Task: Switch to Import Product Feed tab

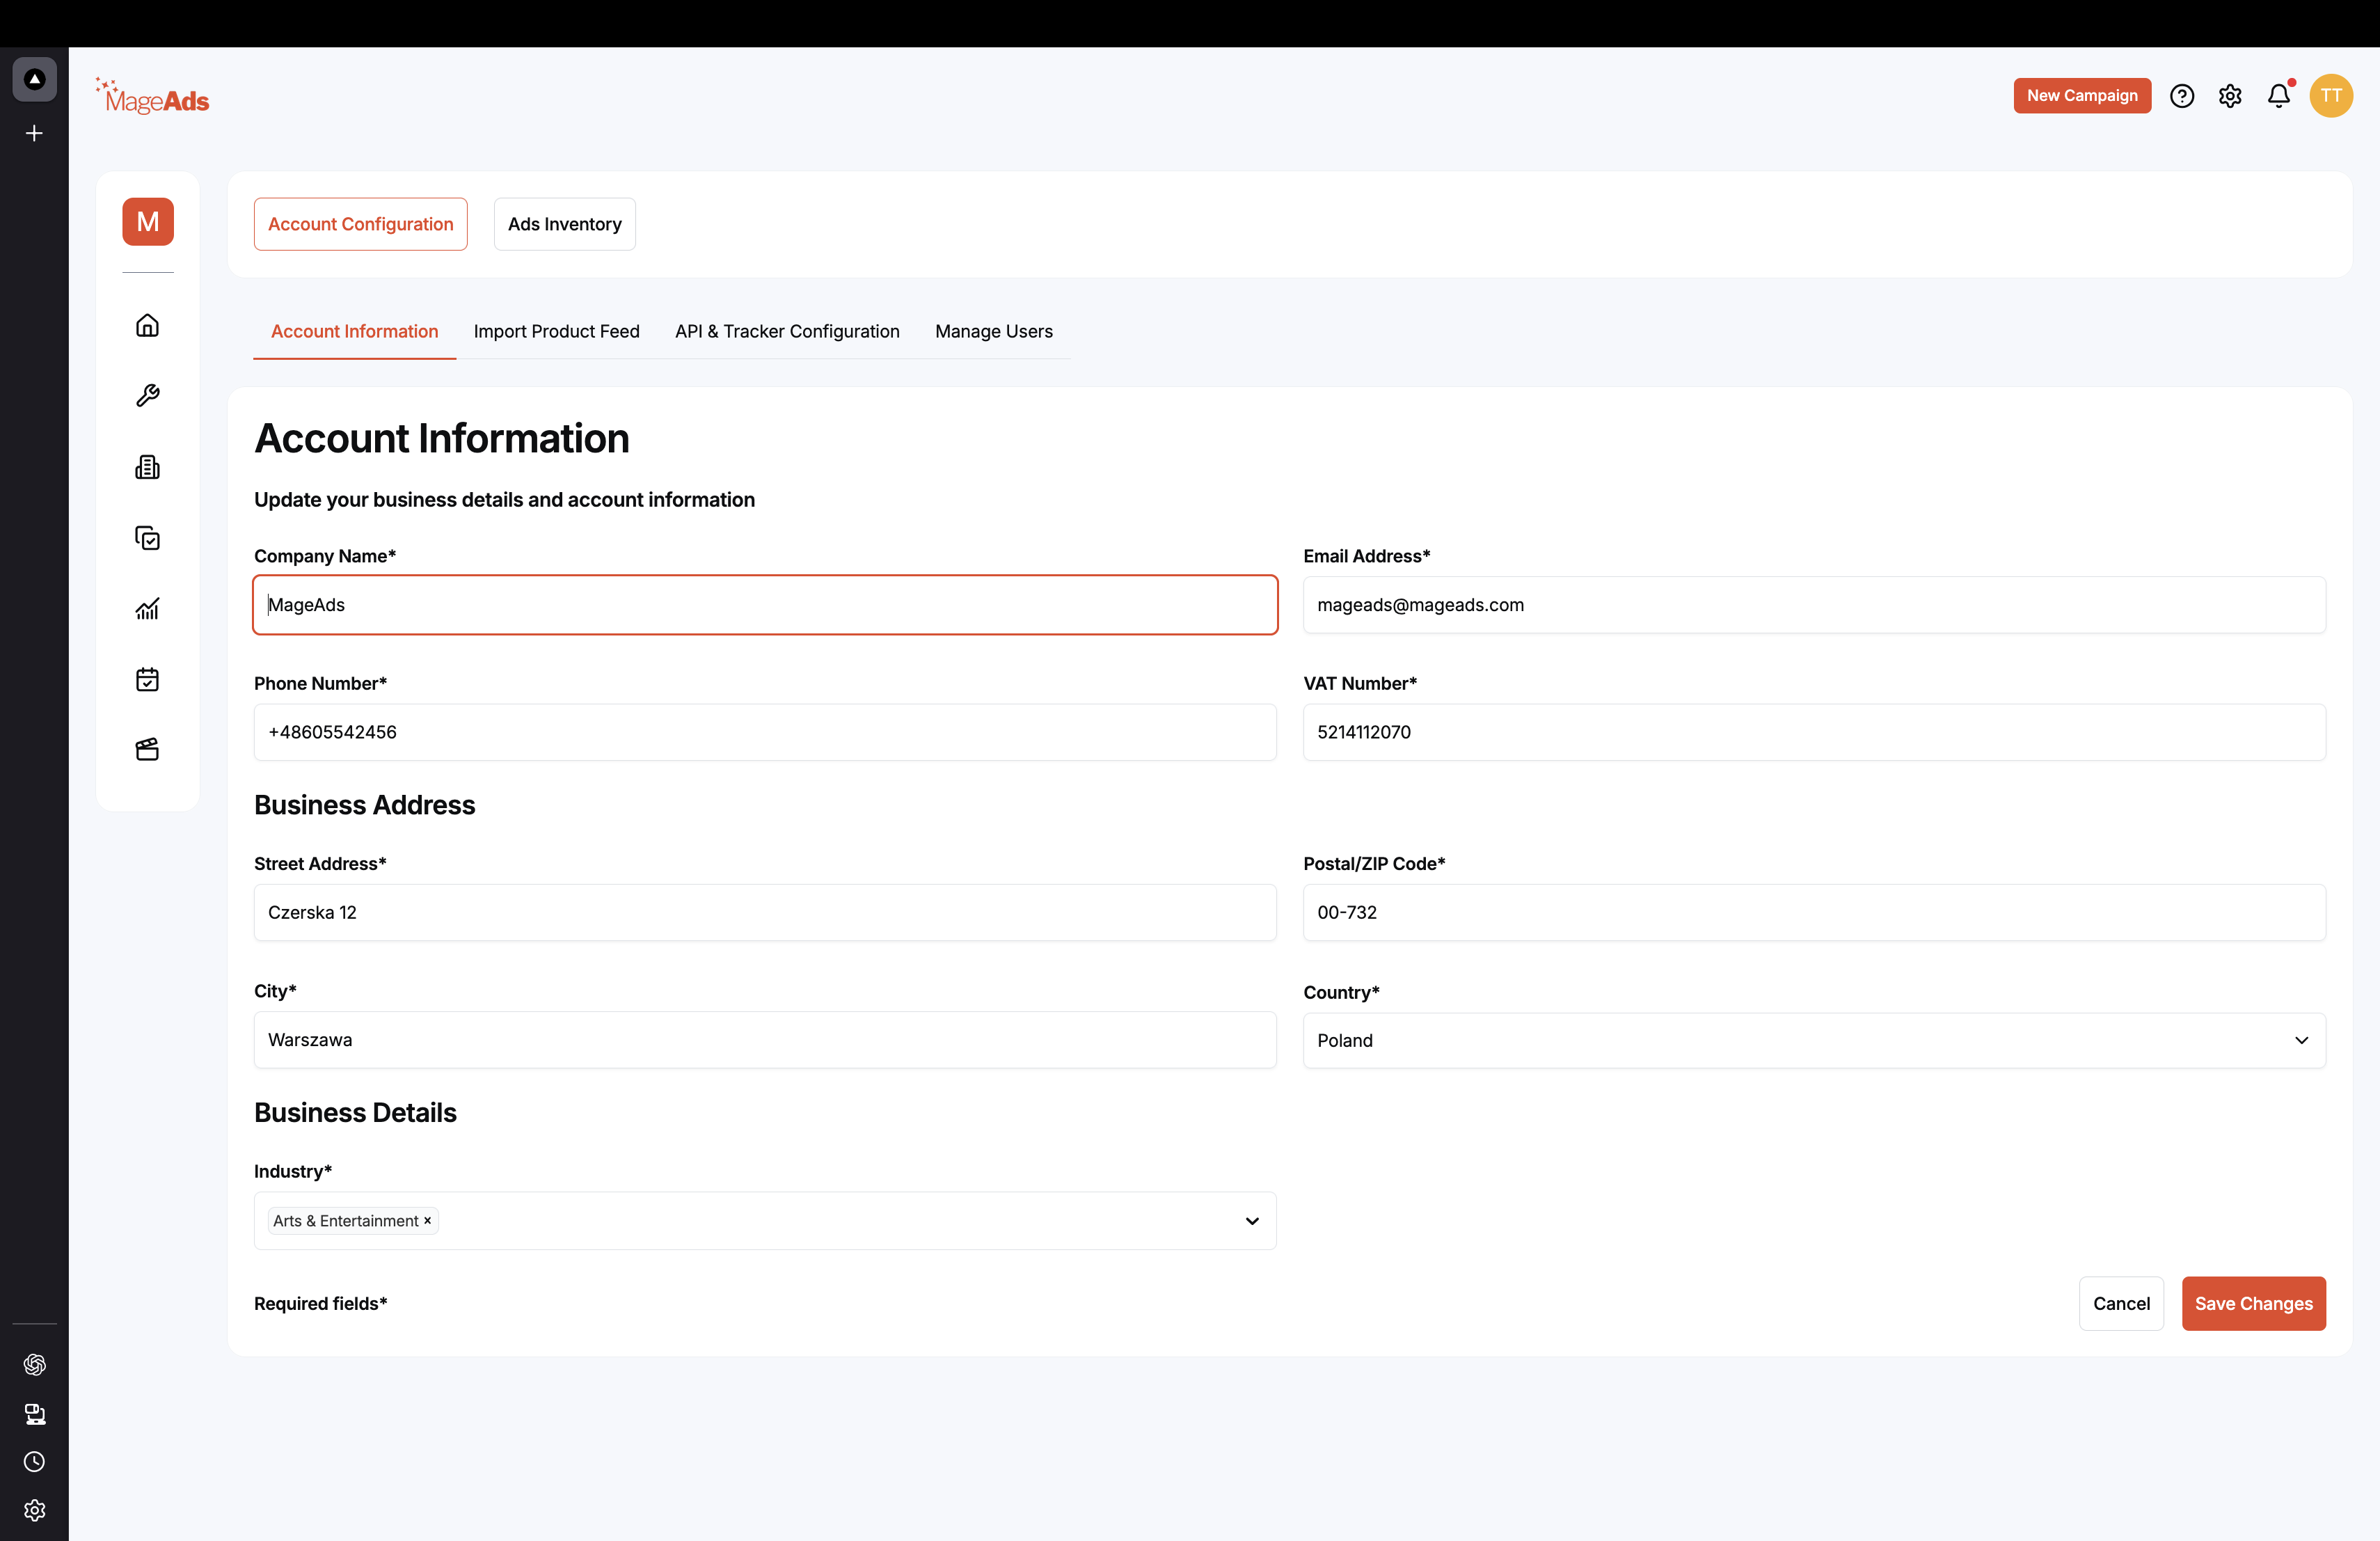Action: (x=556, y=331)
